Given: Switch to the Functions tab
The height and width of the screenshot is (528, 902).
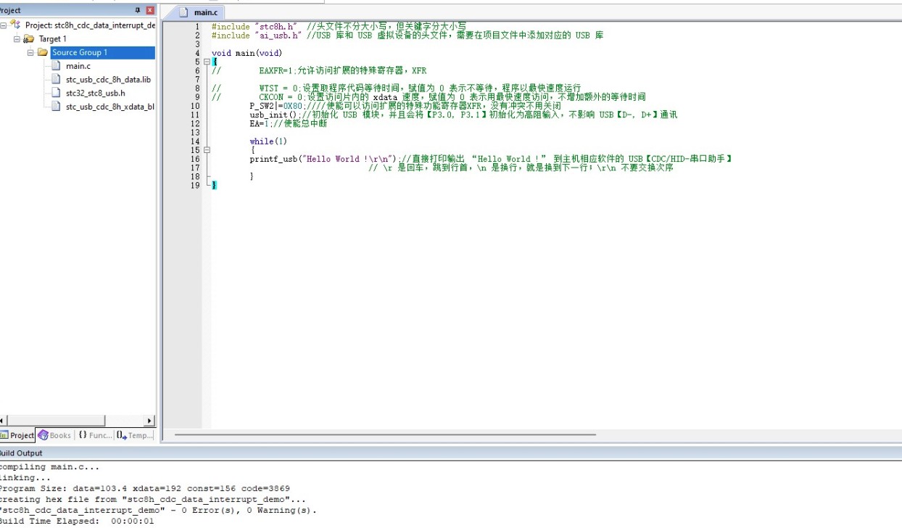Looking at the screenshot, I should click(95, 435).
